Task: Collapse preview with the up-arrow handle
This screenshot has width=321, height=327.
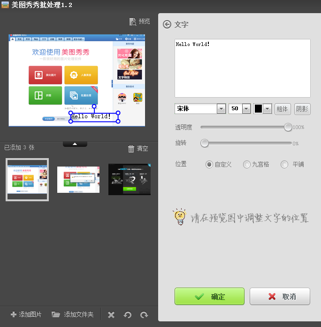Action: 75,144
